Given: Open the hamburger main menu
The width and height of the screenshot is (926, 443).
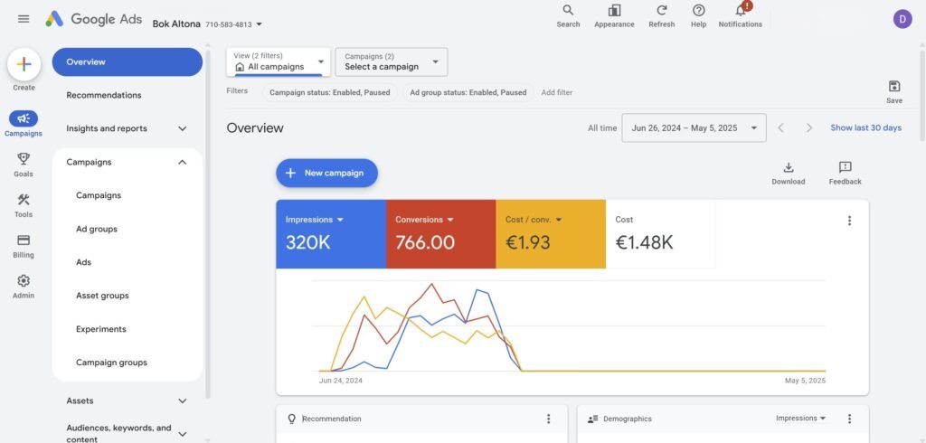Looking at the screenshot, I should coord(24,19).
